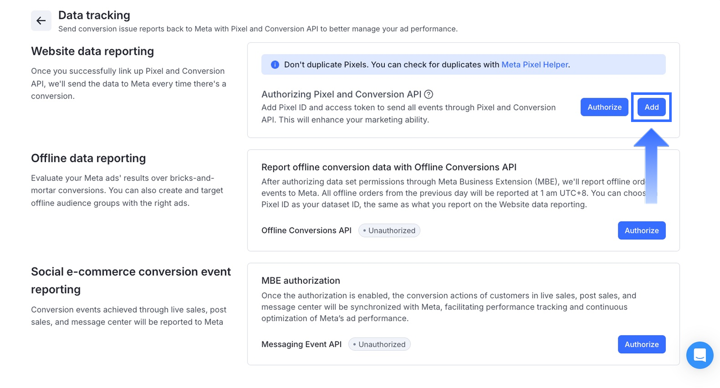Click the Messaging Event API Unauthorized badge

[x=379, y=344]
